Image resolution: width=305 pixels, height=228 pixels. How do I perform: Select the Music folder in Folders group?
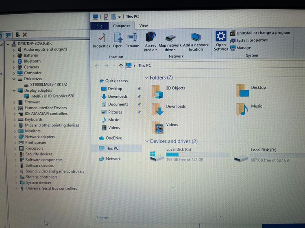click(x=249, y=109)
